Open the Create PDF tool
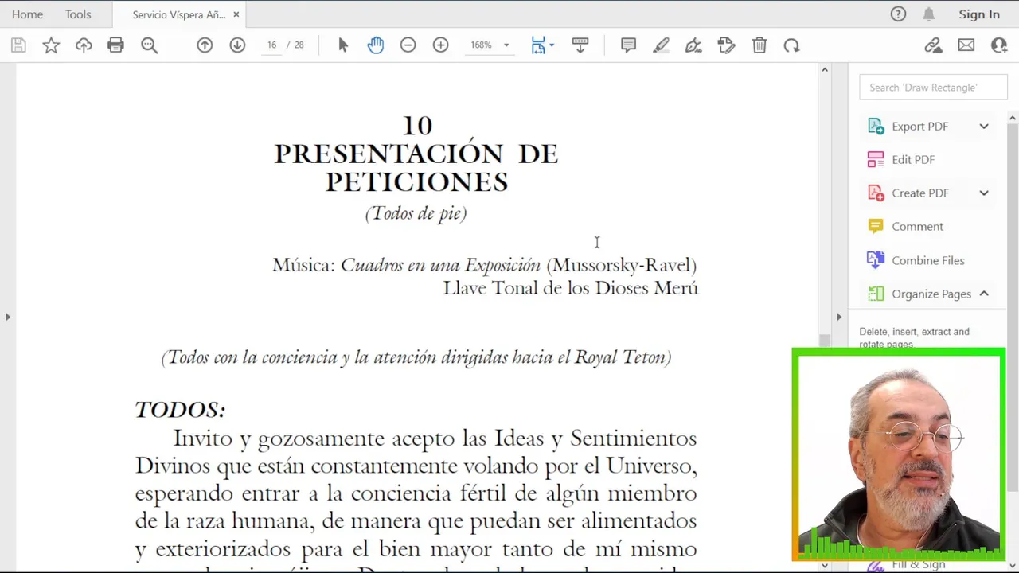1019x573 pixels. (x=919, y=193)
